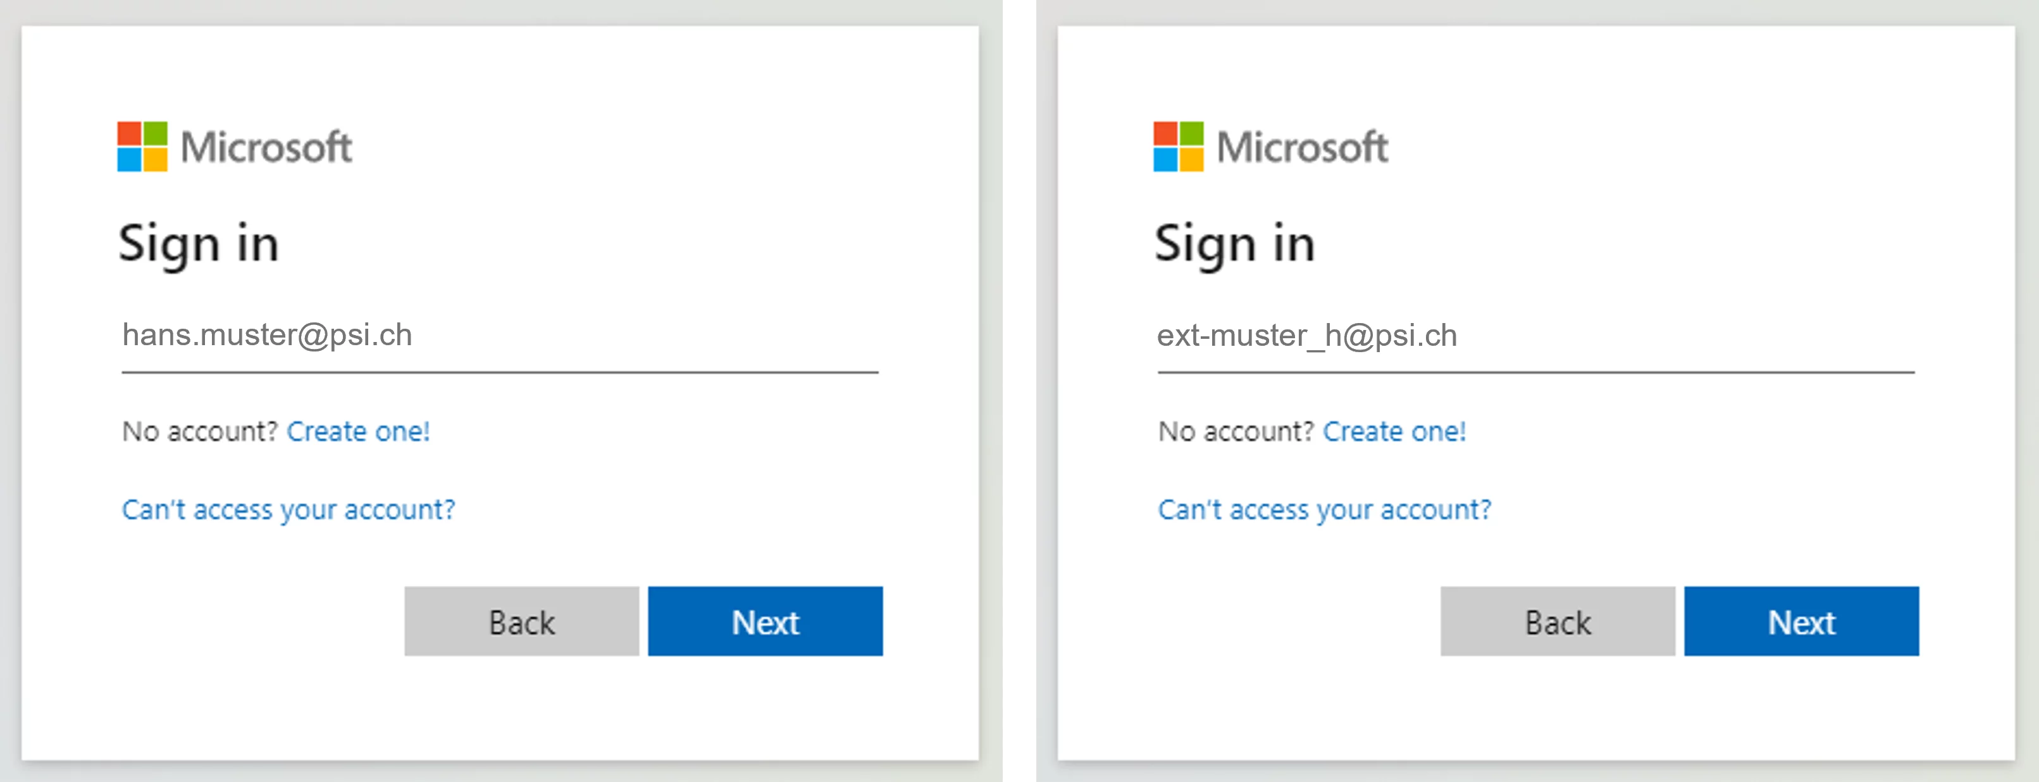Click the Microsoft four-square logo in the right panel
This screenshot has width=2039, height=782.
(x=1178, y=146)
